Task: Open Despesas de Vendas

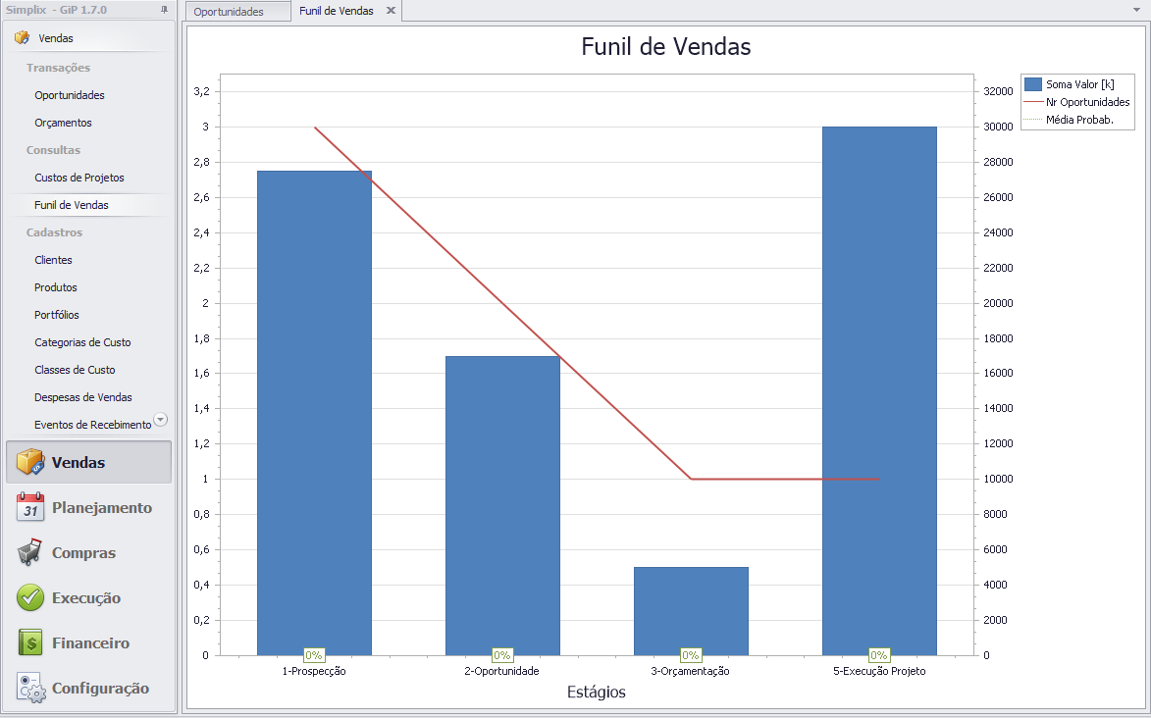Action: (83, 397)
